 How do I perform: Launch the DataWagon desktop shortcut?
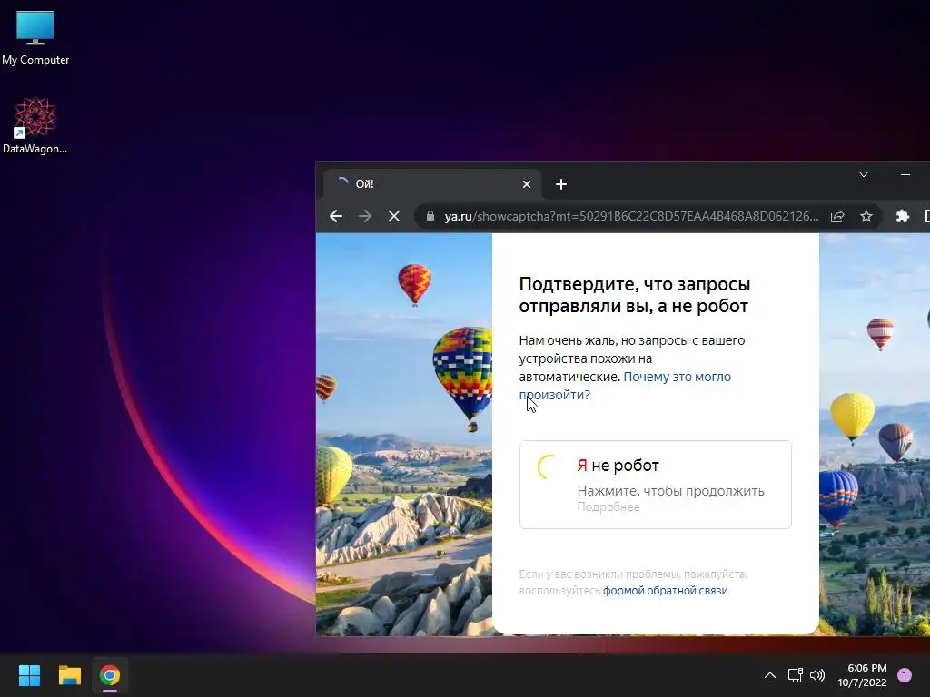coord(35,125)
